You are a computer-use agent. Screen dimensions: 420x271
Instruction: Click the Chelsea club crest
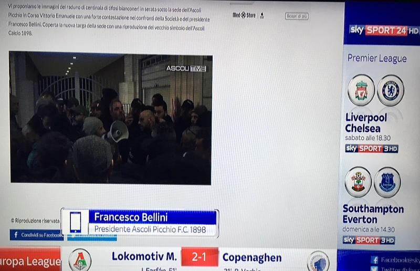[x=391, y=90]
